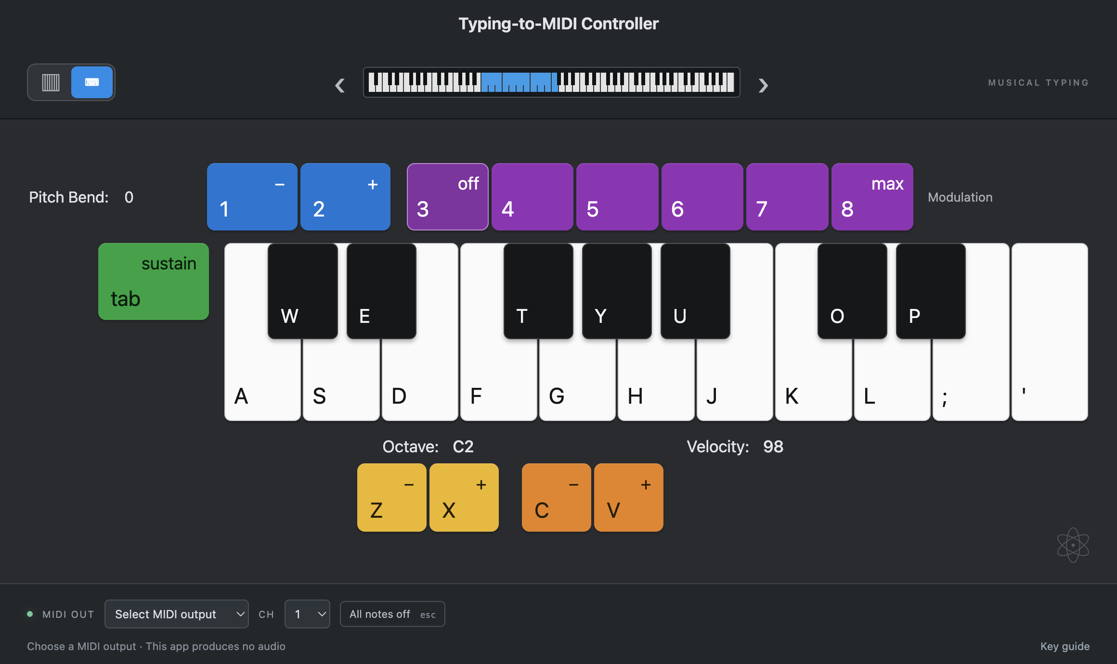1117x664 pixels.
Task: Set modulation level with key 5
Action: click(617, 197)
